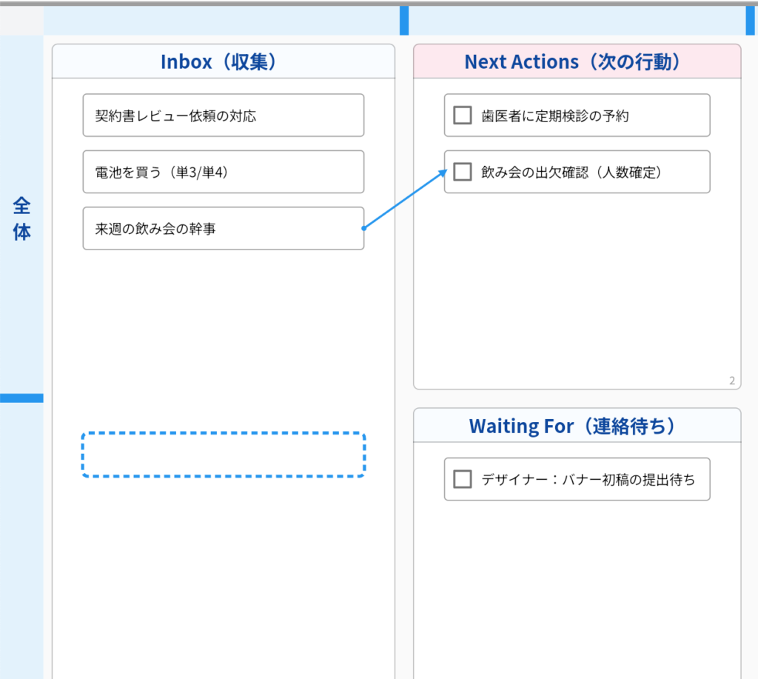The height and width of the screenshot is (679, 758).
Task: Click the Waiting For（連絡待ち） header
Action: pos(577,426)
